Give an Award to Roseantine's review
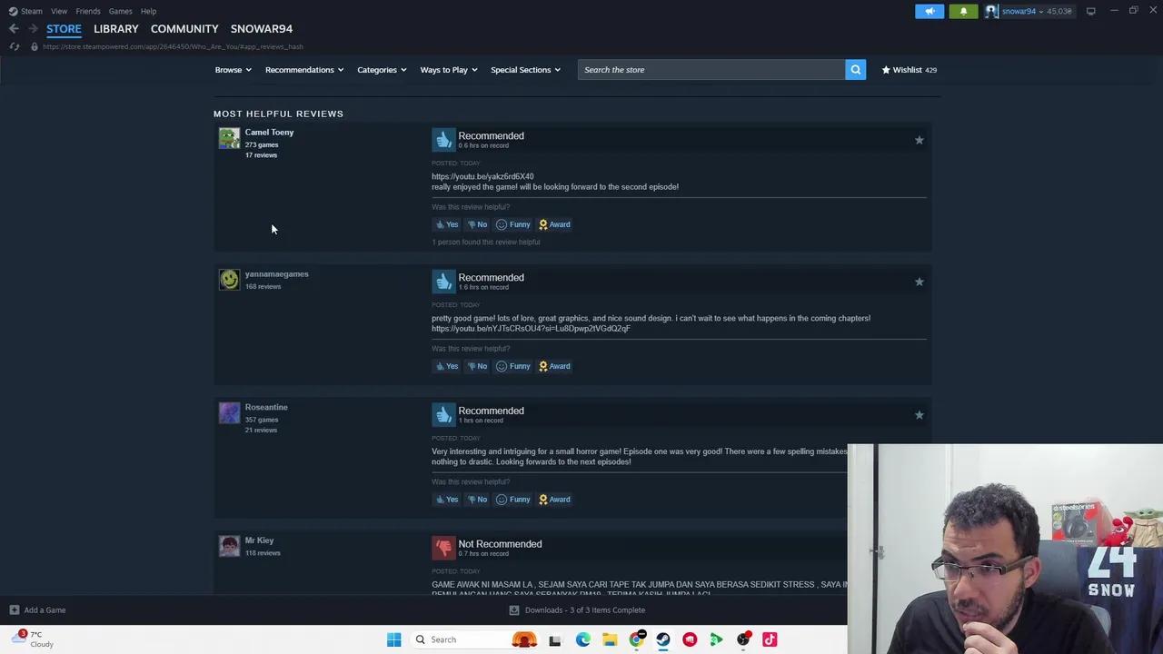1163x654 pixels. click(x=554, y=500)
